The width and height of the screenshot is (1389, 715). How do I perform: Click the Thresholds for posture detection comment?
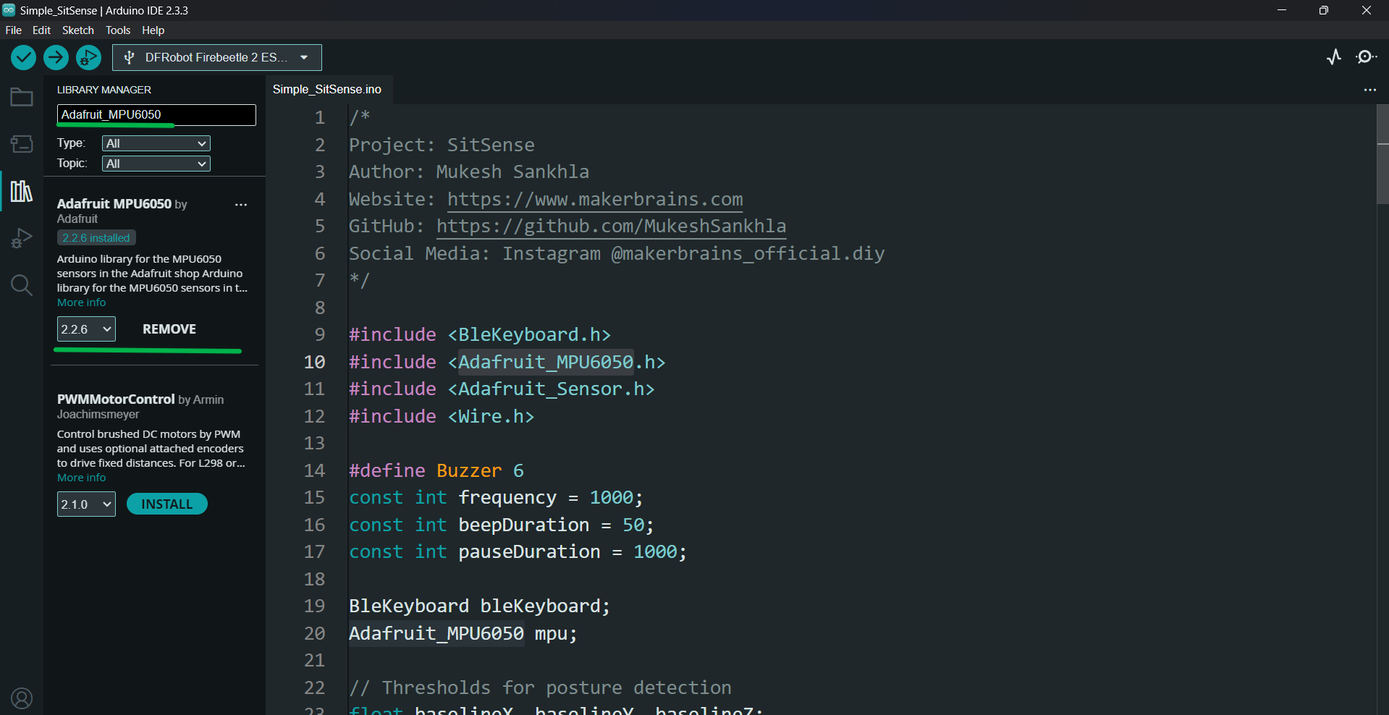(x=540, y=687)
